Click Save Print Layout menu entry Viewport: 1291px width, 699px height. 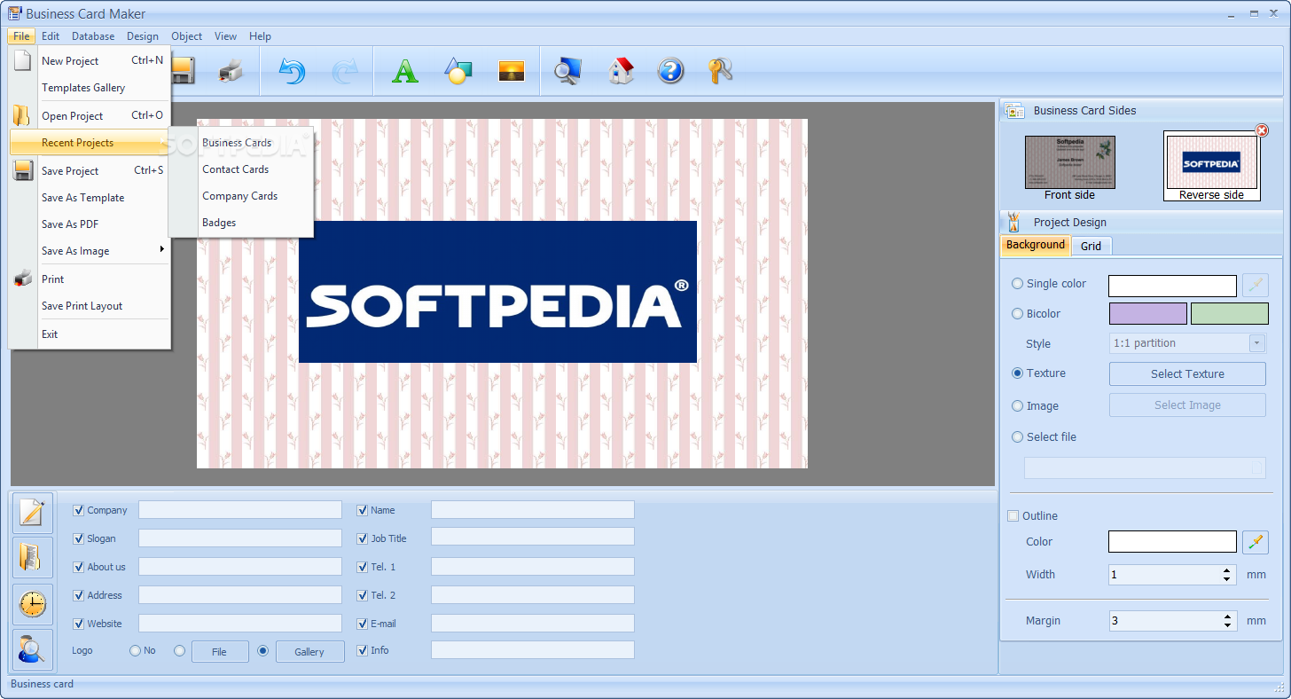tap(82, 306)
